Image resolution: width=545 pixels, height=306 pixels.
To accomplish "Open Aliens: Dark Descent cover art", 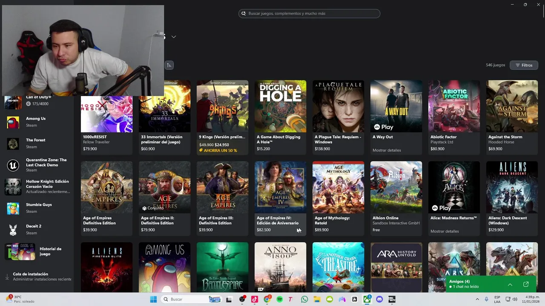I will (512, 187).
